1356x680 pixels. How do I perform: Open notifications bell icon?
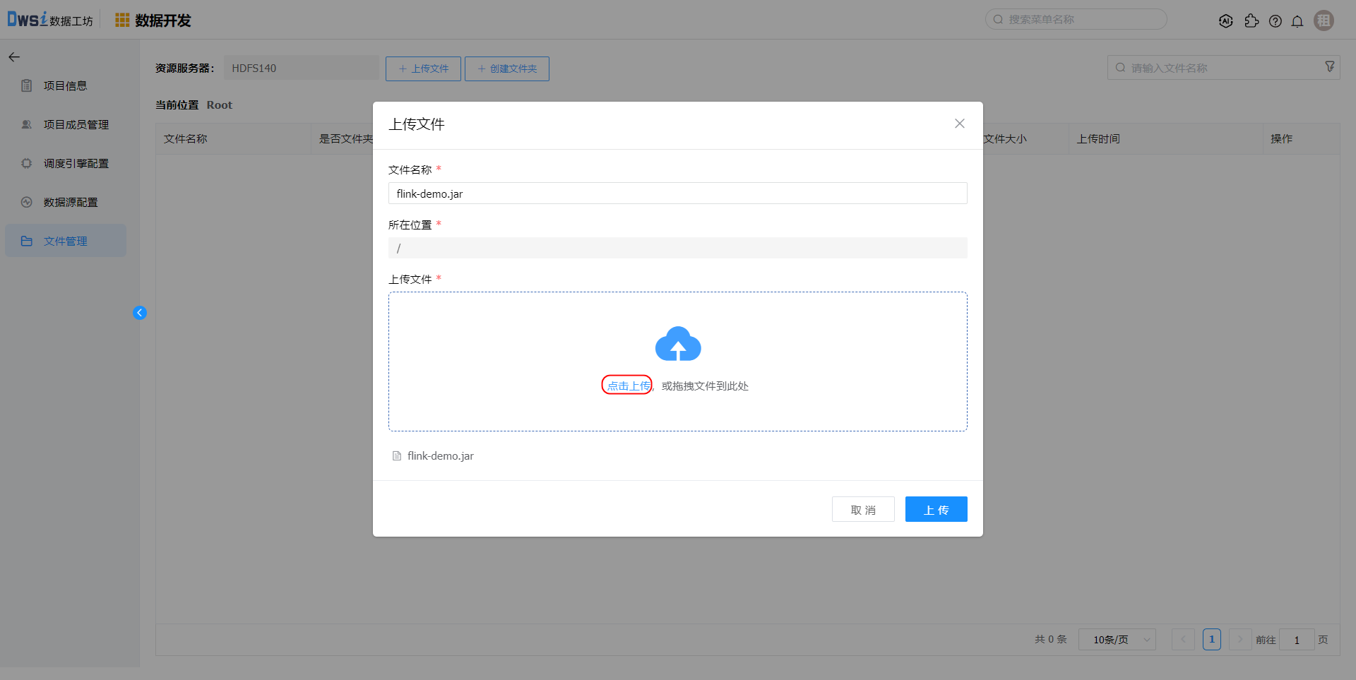[x=1297, y=21]
